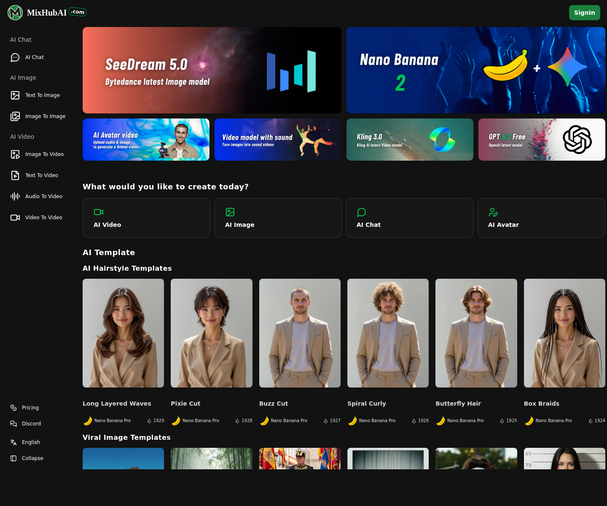Screen dimensions: 607x506
Task: Open Text To Image tool from sidebar
Action: (x=15, y=95)
